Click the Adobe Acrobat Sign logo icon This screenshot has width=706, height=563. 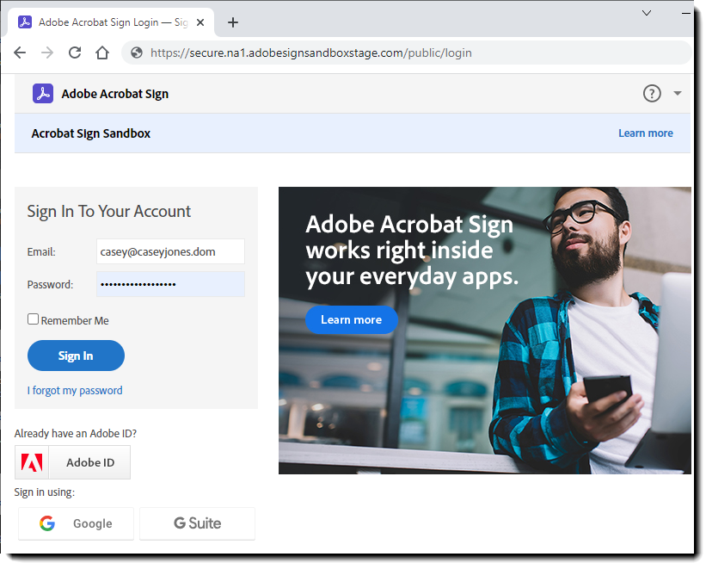(43, 94)
